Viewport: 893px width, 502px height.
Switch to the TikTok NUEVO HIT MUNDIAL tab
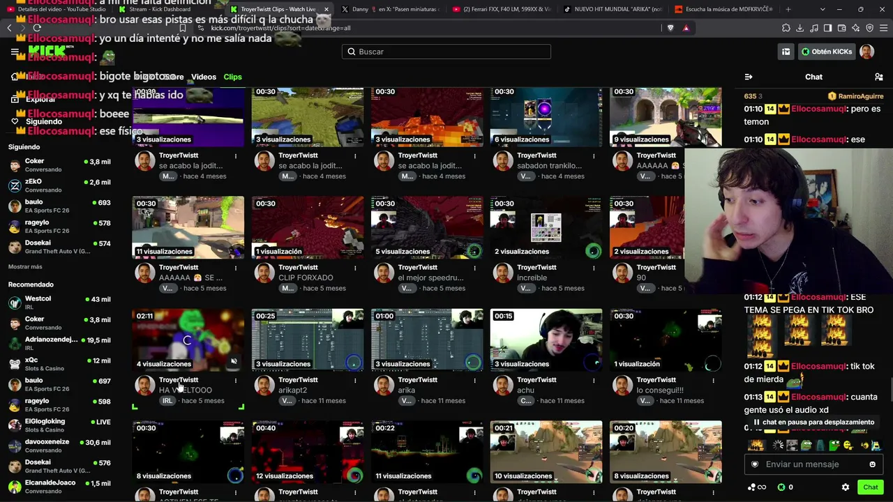(x=614, y=9)
